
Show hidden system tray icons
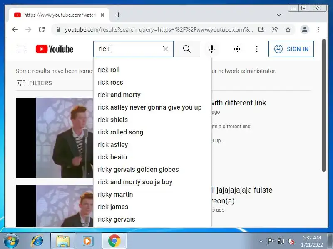261,241
